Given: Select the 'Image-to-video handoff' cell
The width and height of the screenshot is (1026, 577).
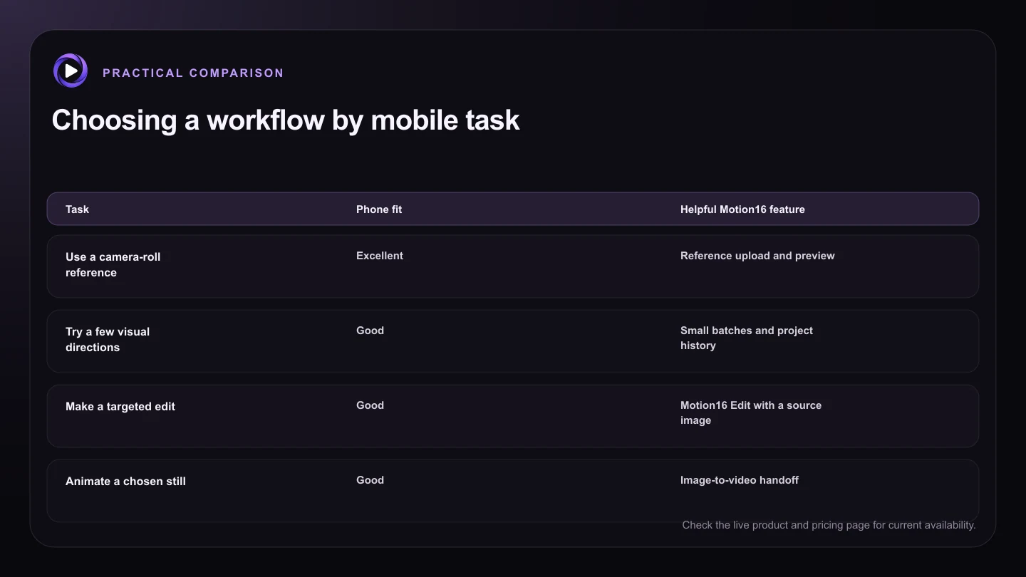Looking at the screenshot, I should (x=740, y=480).
